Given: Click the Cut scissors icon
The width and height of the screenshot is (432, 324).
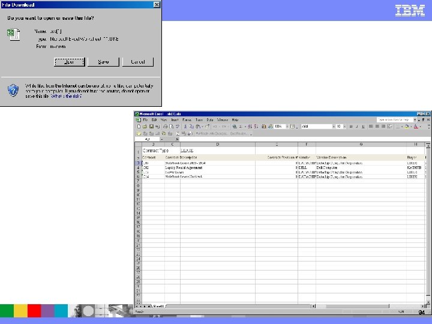Looking at the screenshot, I should click(185, 127).
